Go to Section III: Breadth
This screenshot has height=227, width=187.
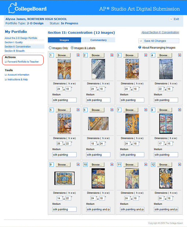tap(15, 51)
